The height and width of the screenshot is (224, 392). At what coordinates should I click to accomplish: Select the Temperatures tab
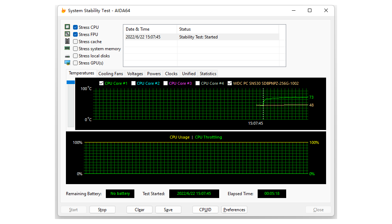click(x=81, y=73)
